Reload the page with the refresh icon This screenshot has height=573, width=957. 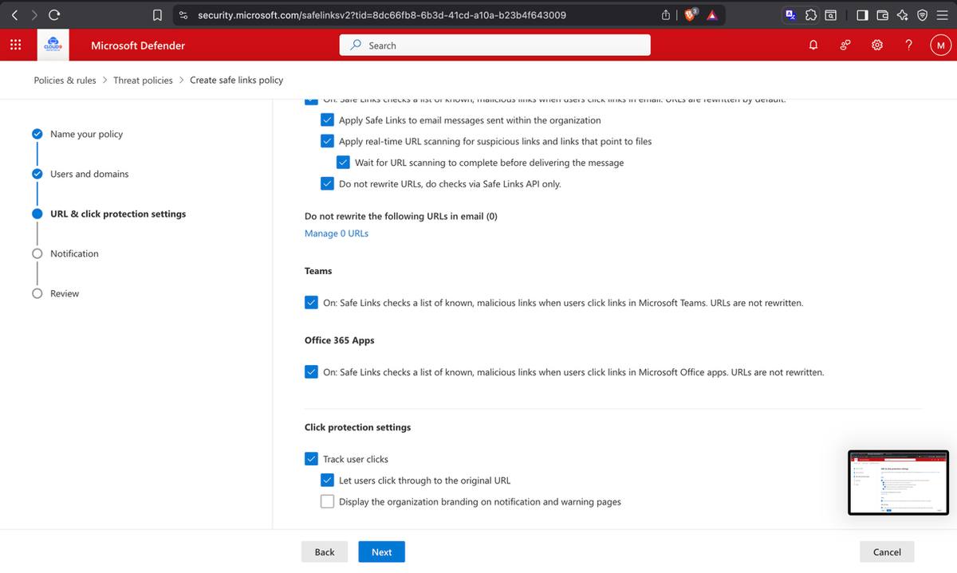click(54, 14)
